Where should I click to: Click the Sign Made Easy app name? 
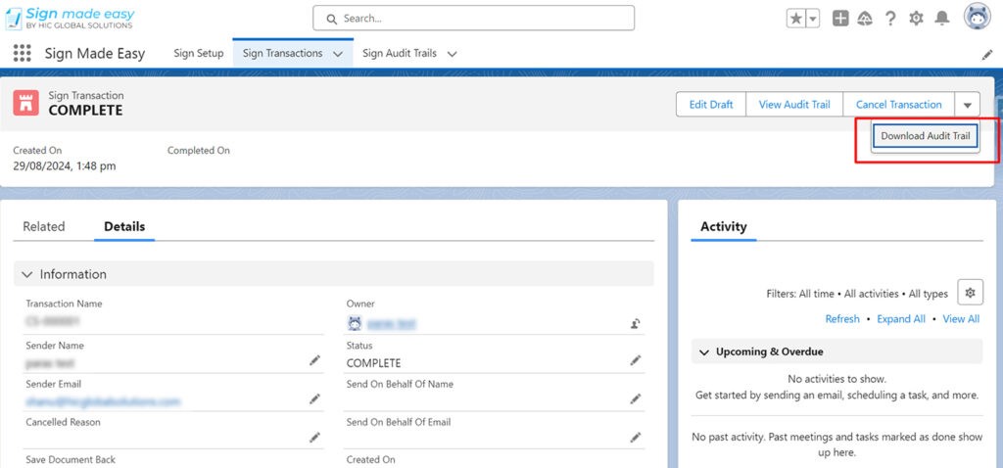click(95, 54)
